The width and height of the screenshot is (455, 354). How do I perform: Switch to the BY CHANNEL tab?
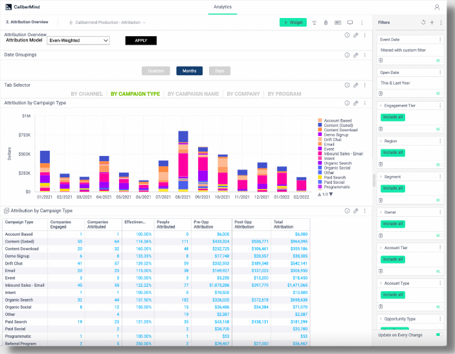click(x=87, y=94)
